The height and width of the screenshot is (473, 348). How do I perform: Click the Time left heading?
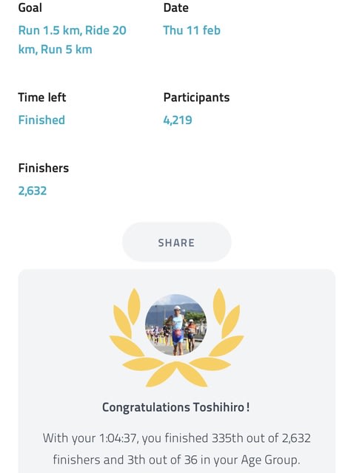[x=42, y=97]
